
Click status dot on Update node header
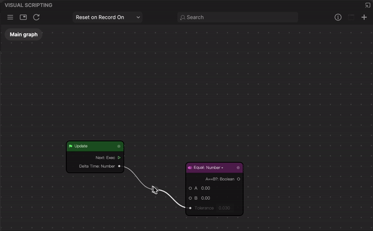119,146
